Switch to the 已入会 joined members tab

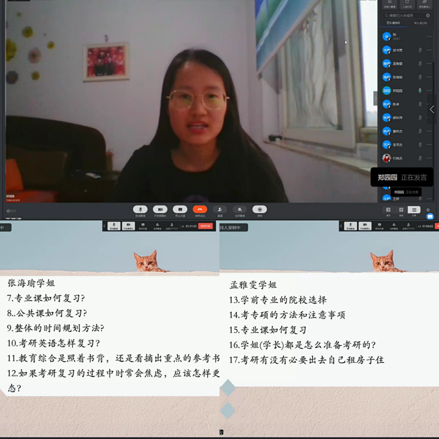click(x=393, y=23)
